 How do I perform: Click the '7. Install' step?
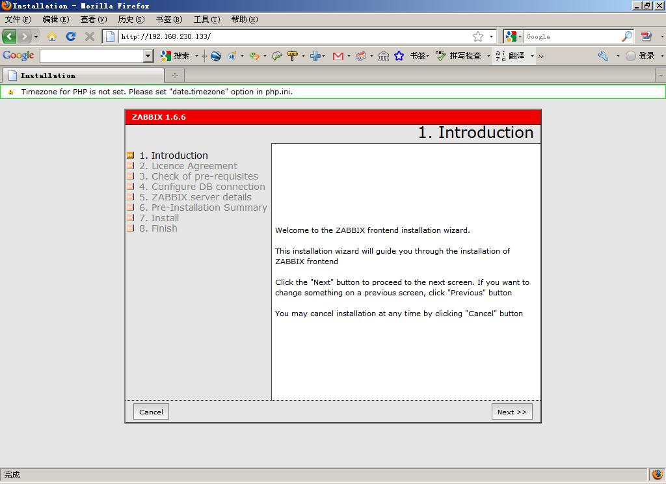pos(159,218)
